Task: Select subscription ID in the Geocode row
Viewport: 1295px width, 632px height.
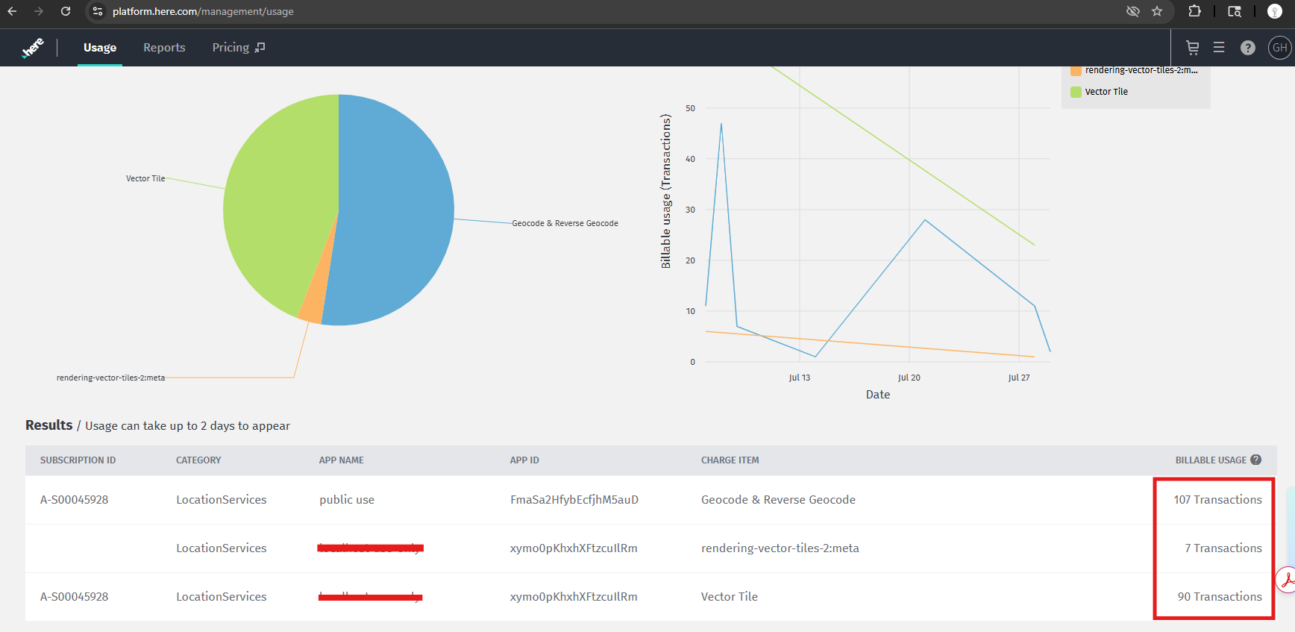Action: (74, 500)
